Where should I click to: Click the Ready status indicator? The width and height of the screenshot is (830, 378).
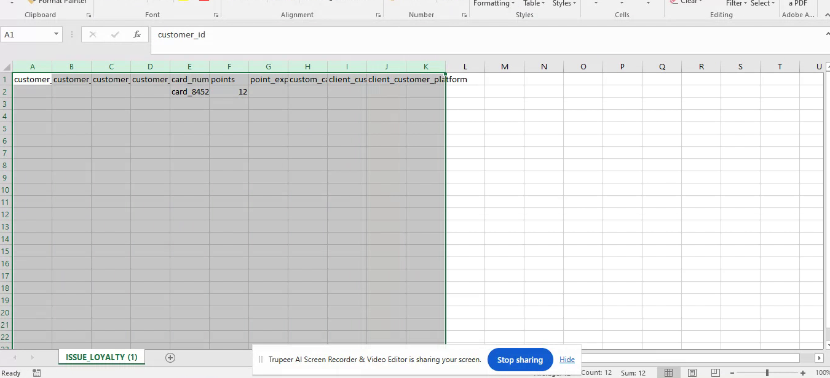coord(11,373)
